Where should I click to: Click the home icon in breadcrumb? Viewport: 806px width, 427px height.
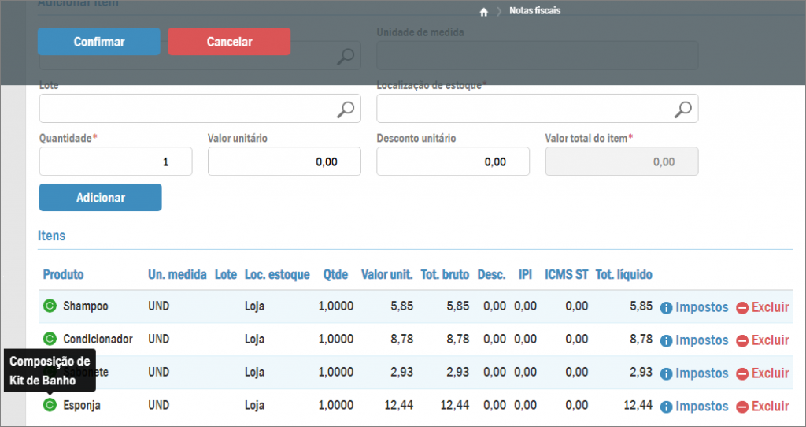[484, 12]
